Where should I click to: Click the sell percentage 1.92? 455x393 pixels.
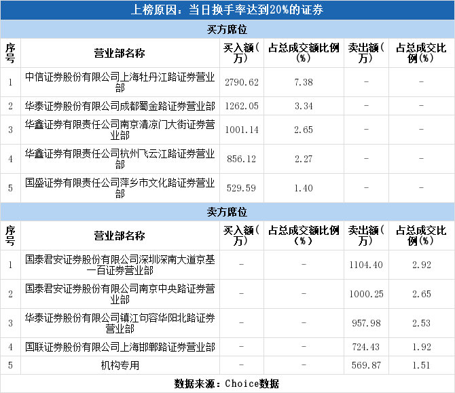coord(421,347)
